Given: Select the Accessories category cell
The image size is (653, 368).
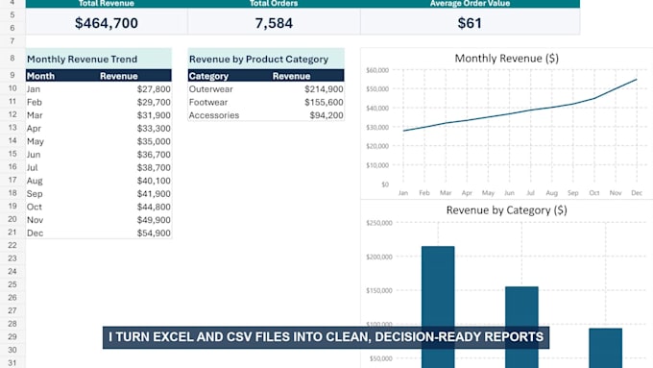Looking at the screenshot, I should point(214,115).
